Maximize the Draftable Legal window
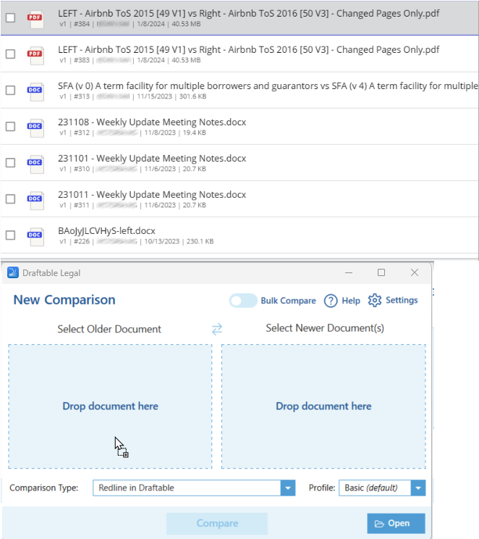The width and height of the screenshot is (479, 539). (381, 272)
